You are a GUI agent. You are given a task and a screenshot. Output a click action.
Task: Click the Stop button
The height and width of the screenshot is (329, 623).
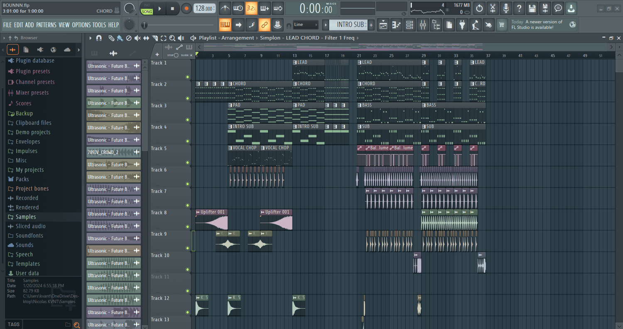click(x=173, y=8)
